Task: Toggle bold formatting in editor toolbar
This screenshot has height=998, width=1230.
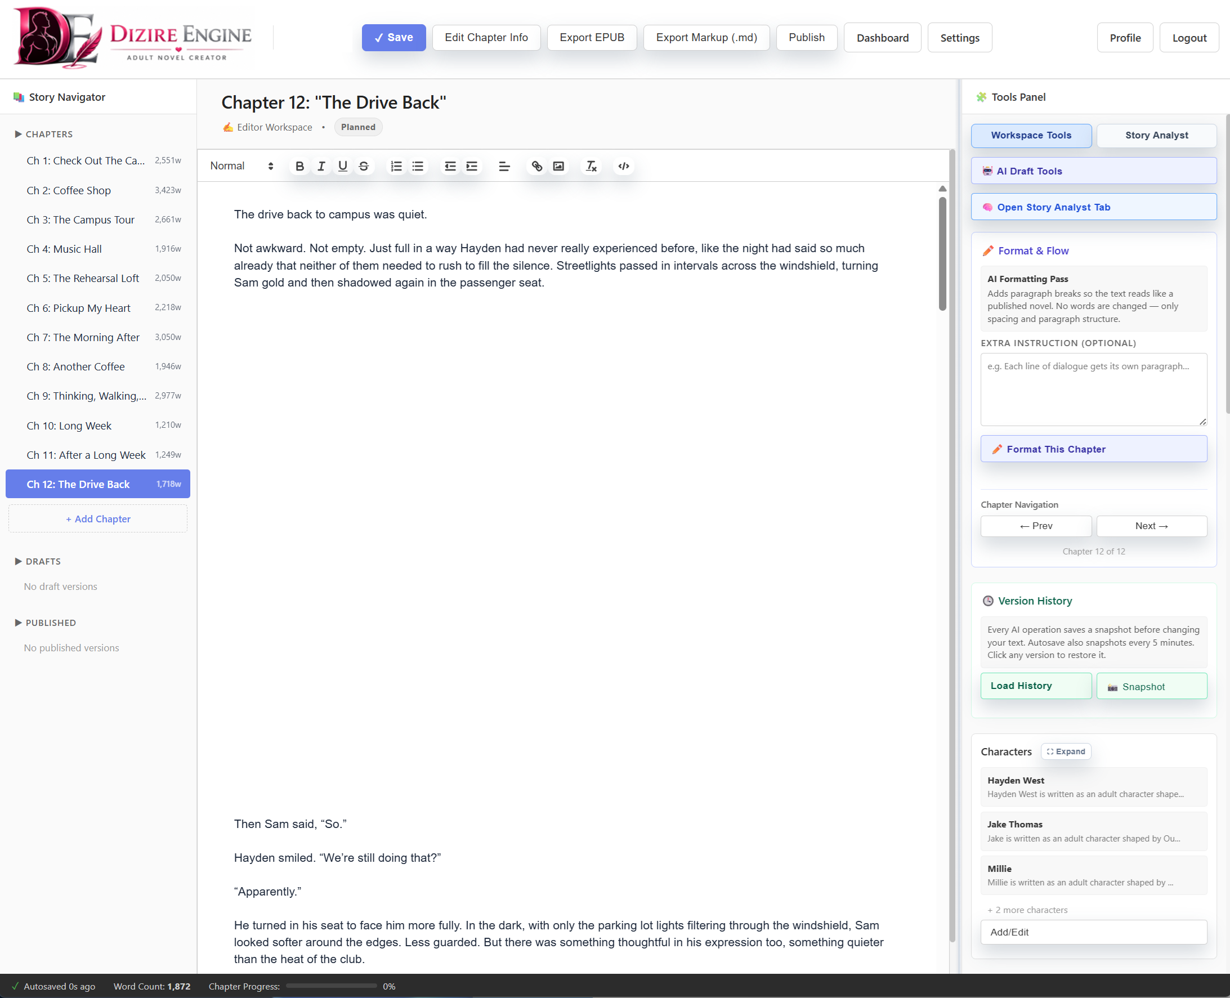Action: click(x=299, y=166)
